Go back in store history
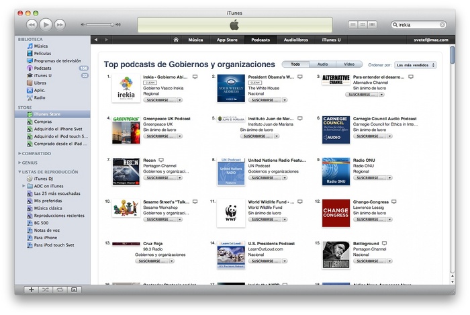470x315 pixels. coord(96,40)
